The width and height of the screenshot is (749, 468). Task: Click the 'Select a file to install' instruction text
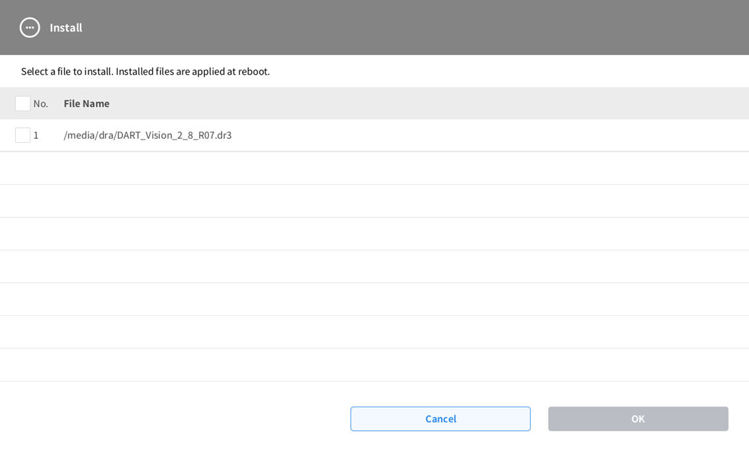pyautogui.click(x=145, y=71)
